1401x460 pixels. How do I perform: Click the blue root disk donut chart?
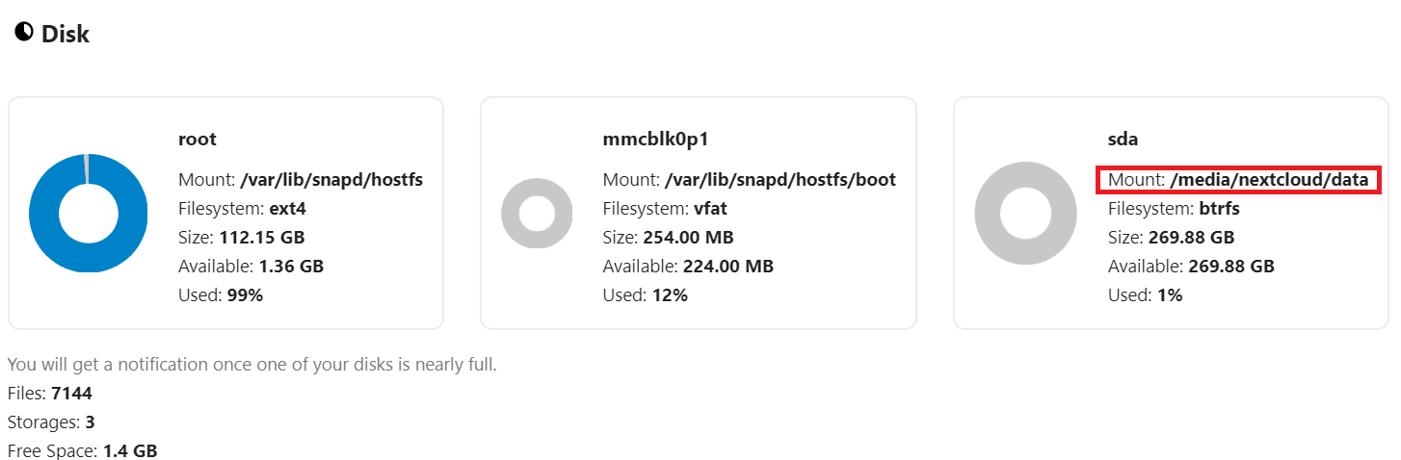coord(89,213)
